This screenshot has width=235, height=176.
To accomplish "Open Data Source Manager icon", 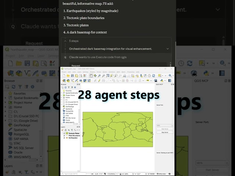I will click(x=64, y=81).
